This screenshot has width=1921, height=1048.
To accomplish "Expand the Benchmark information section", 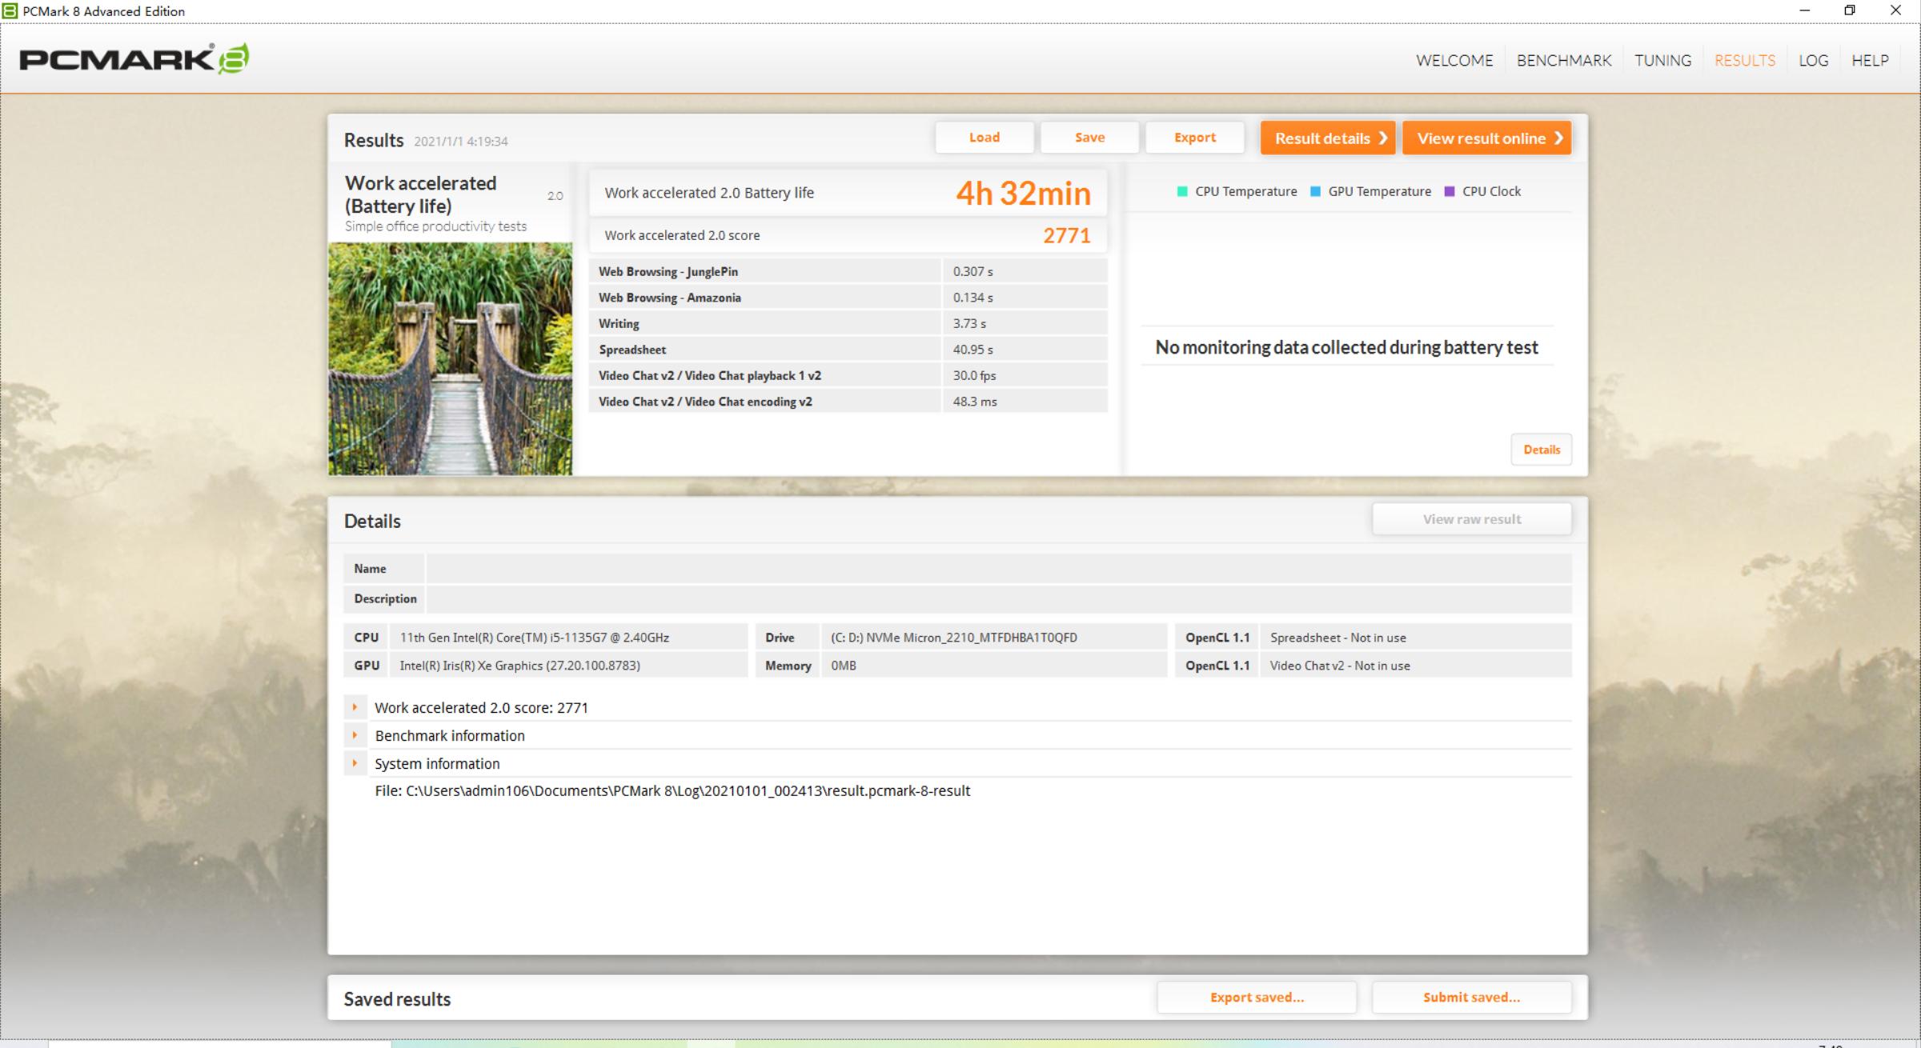I will coord(355,735).
